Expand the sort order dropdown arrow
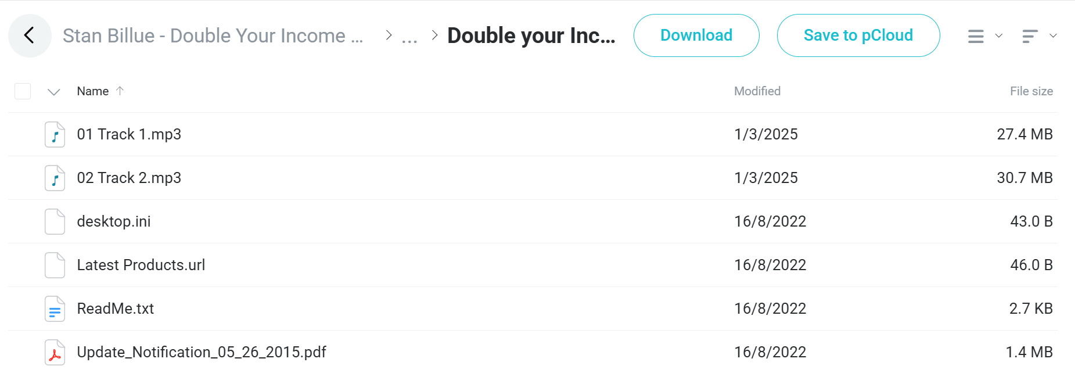This screenshot has width=1075, height=373. tap(1053, 36)
